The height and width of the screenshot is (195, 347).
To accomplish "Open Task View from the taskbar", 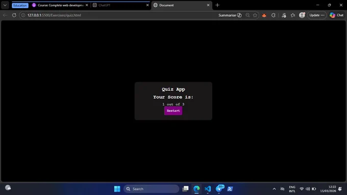I will [185, 189].
